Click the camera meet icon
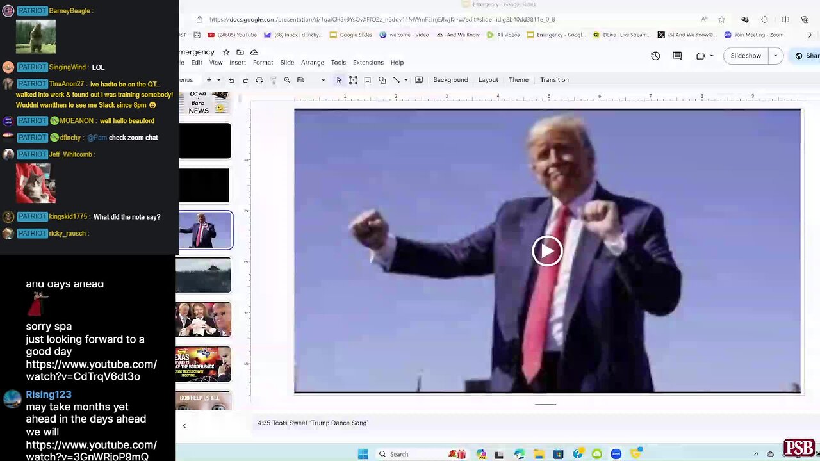820x461 pixels. coord(701,56)
